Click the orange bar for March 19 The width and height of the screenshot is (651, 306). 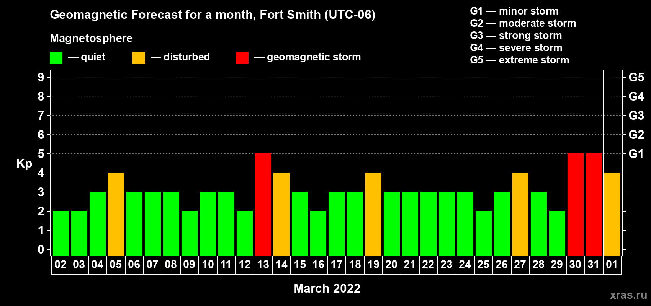click(373, 214)
